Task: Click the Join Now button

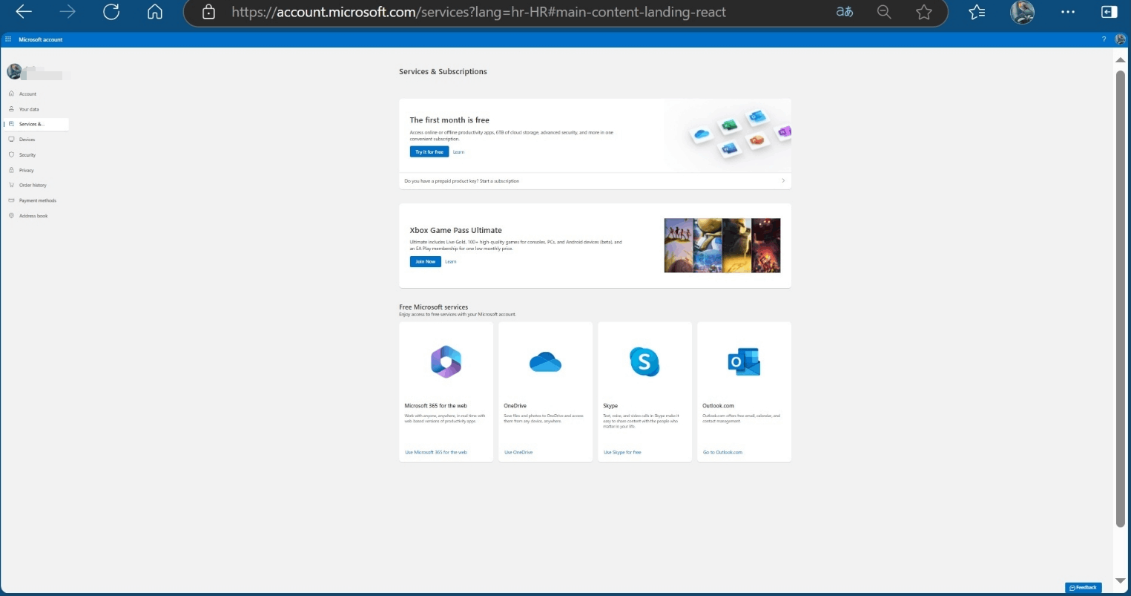Action: [426, 261]
